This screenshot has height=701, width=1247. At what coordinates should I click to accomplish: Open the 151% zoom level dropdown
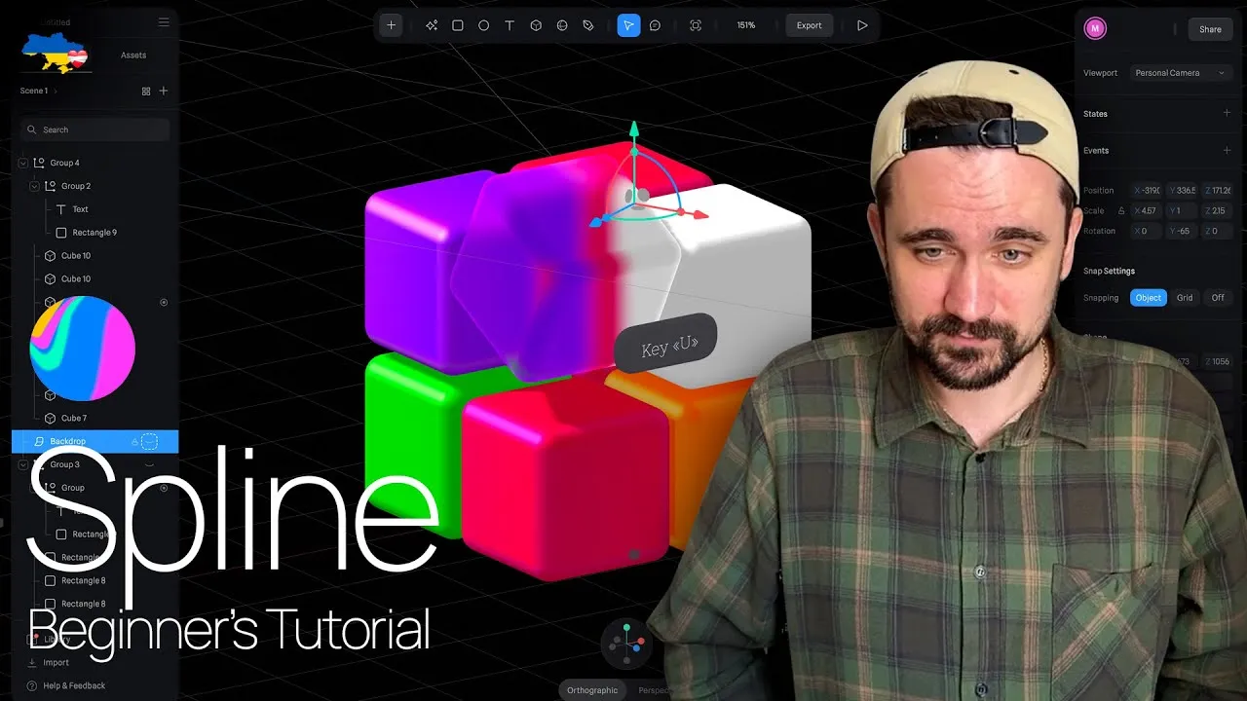coord(746,25)
